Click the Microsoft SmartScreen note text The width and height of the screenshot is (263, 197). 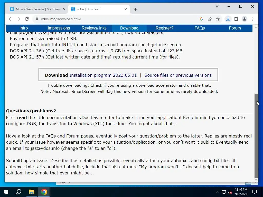coord(129,92)
